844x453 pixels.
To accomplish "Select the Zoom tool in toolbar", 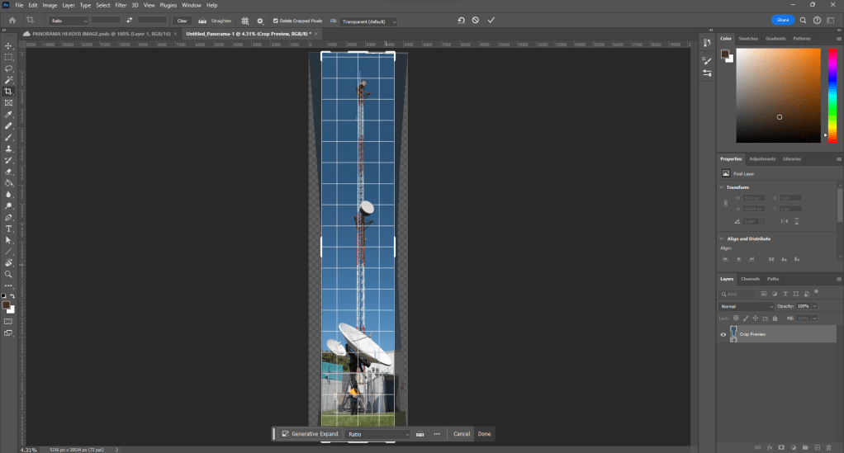I will click(8, 274).
